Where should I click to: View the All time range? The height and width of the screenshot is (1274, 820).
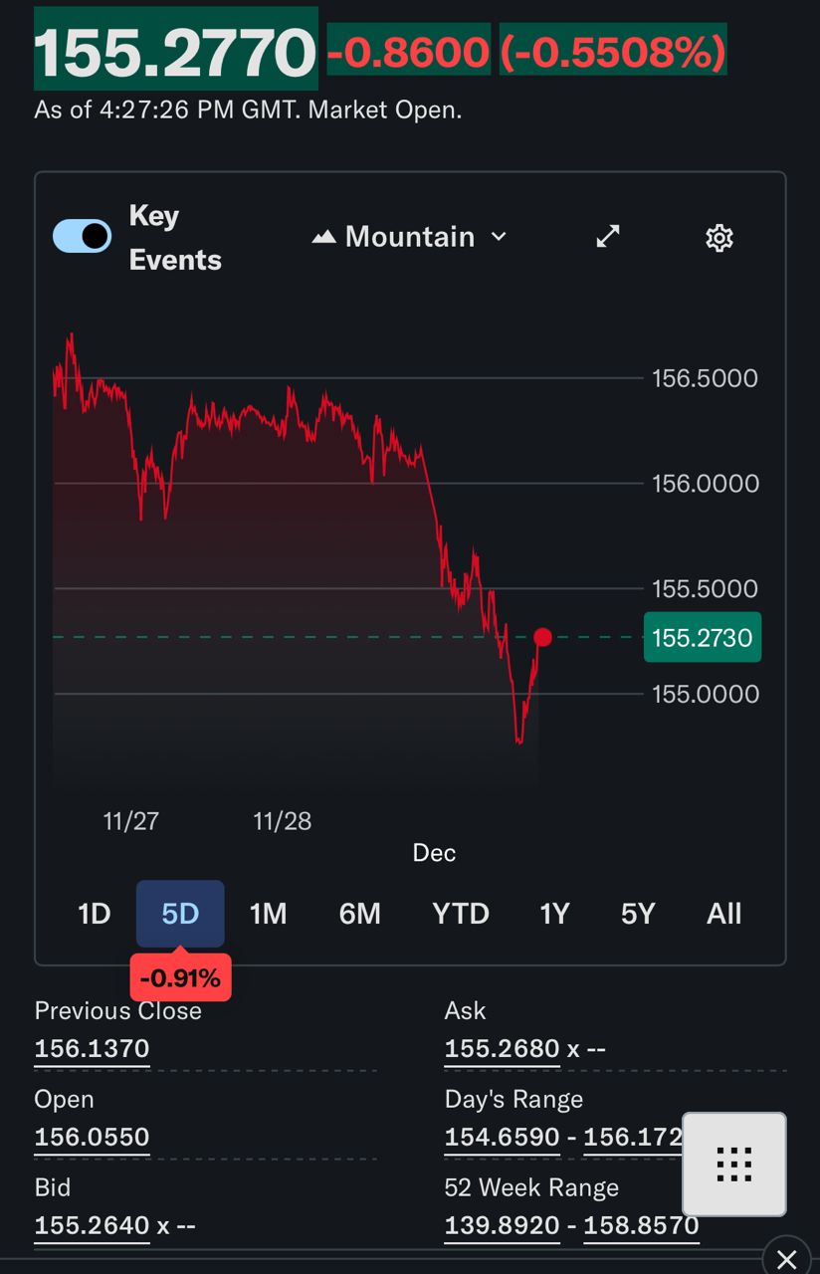coord(723,914)
